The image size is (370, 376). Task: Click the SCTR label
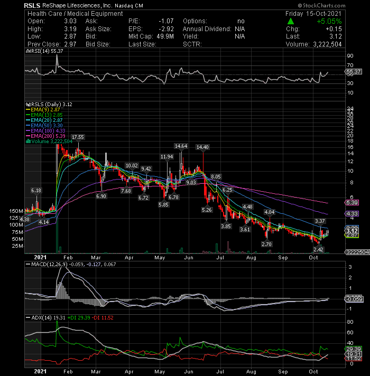click(192, 44)
